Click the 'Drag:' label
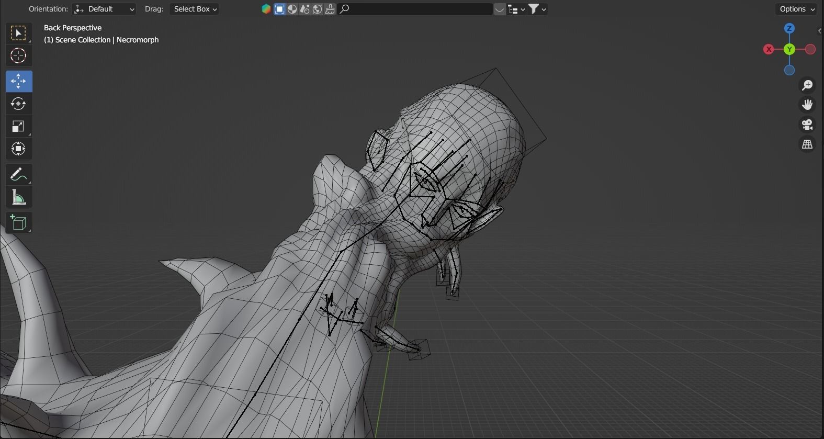Screen dimensions: 824x439 (x=154, y=9)
